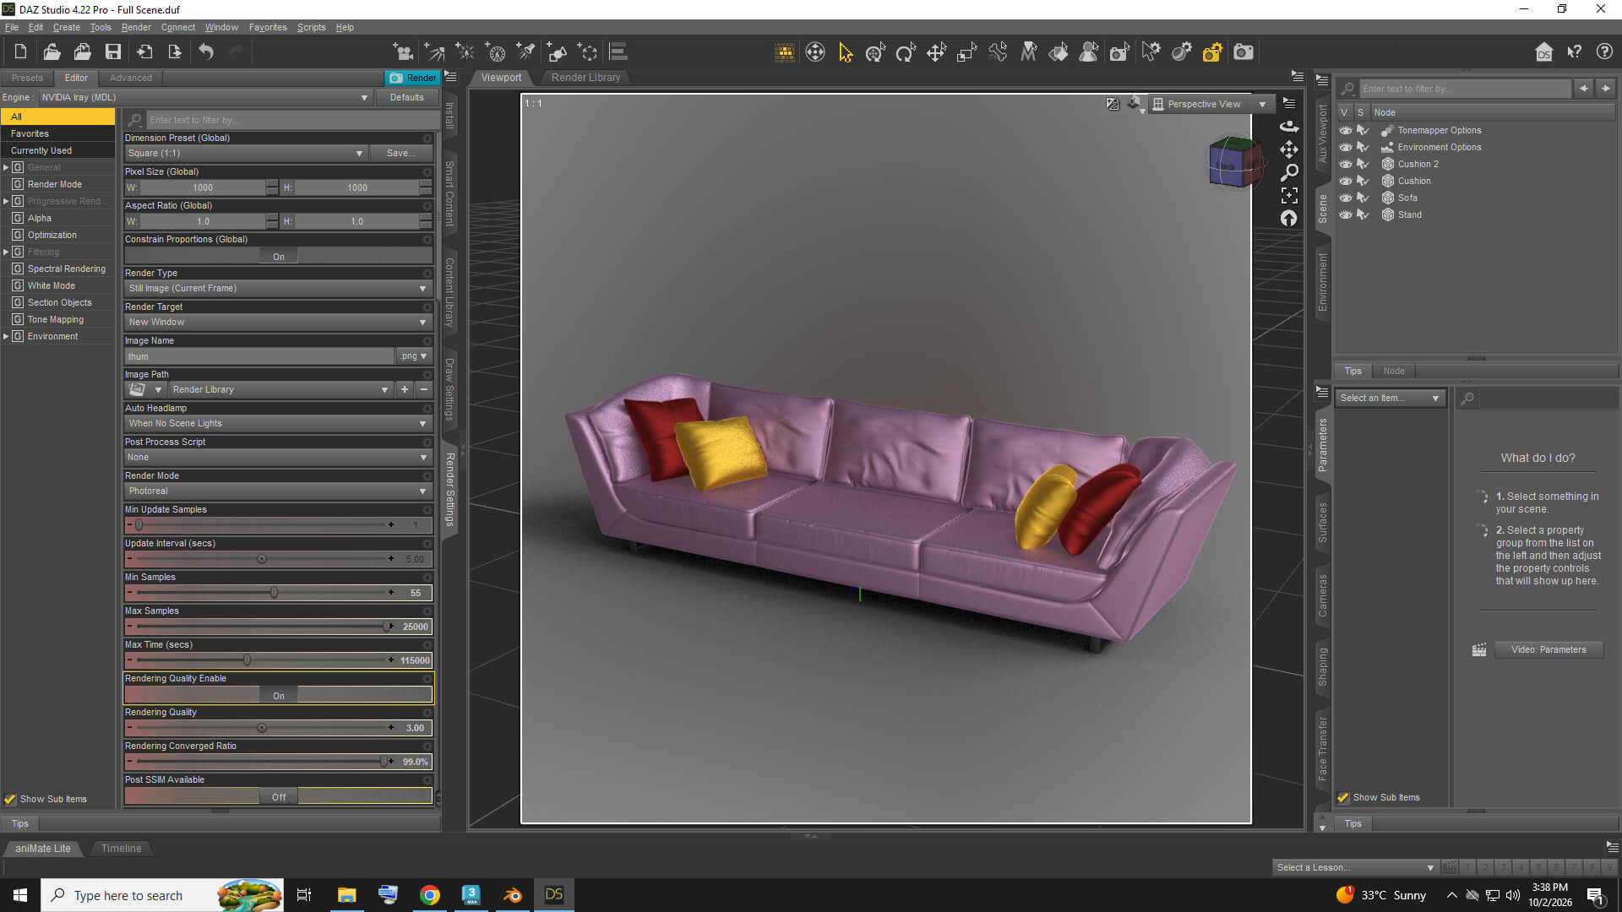Click the New Scene file icon
The image size is (1622, 912).
pos(20,52)
